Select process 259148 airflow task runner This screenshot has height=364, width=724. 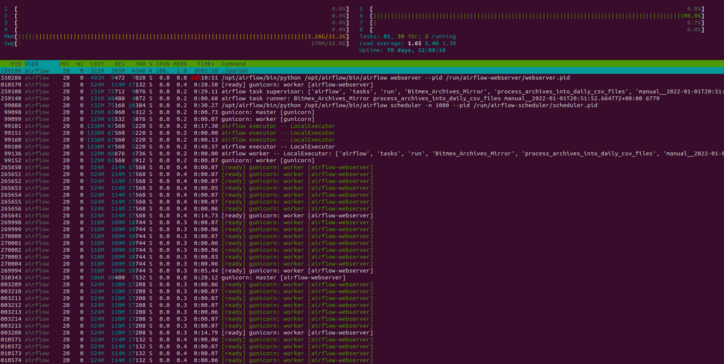click(362, 98)
